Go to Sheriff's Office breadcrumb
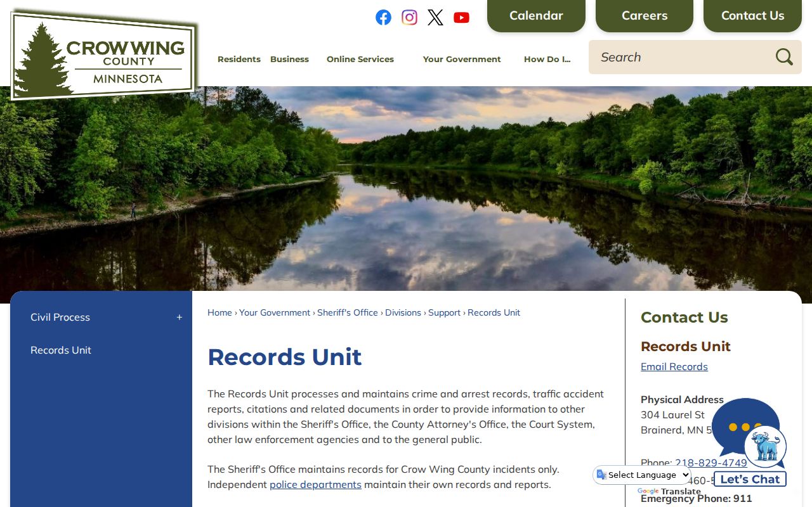 tap(348, 312)
